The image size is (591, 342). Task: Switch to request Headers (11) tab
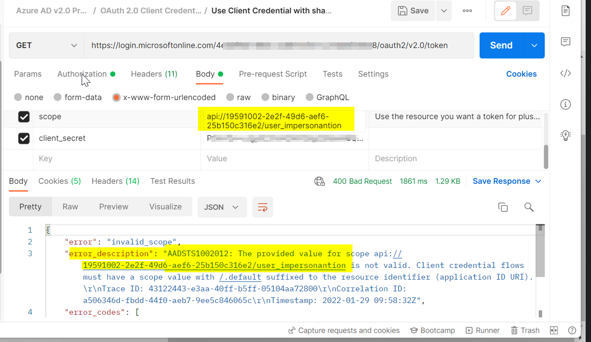[154, 74]
